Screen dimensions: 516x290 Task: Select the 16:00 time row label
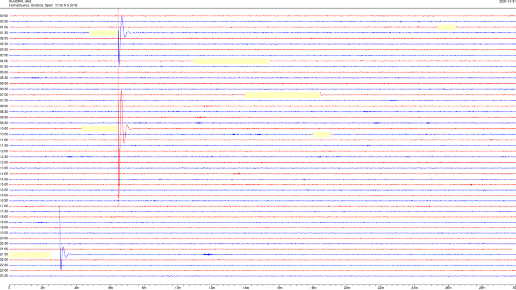click(x=4, y=195)
